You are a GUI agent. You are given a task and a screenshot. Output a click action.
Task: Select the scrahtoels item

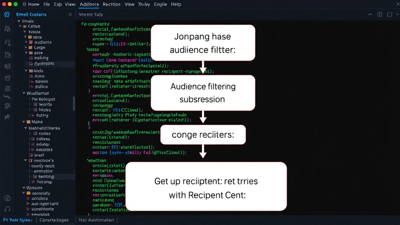tap(43, 209)
